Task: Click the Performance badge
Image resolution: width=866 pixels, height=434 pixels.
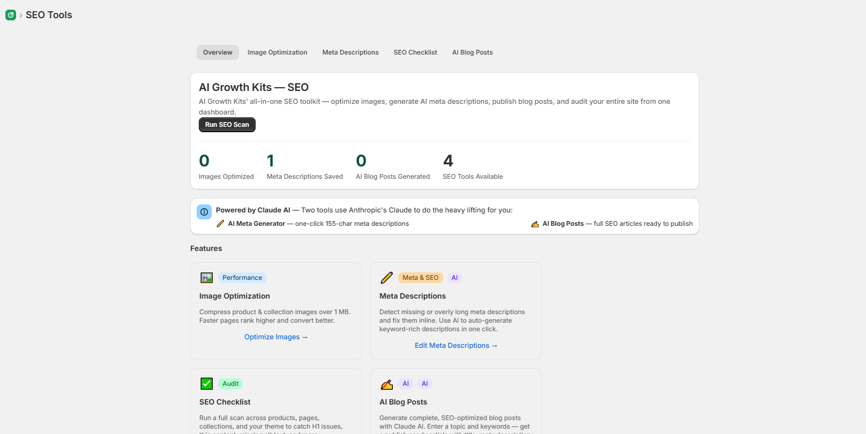Action: pos(242,278)
